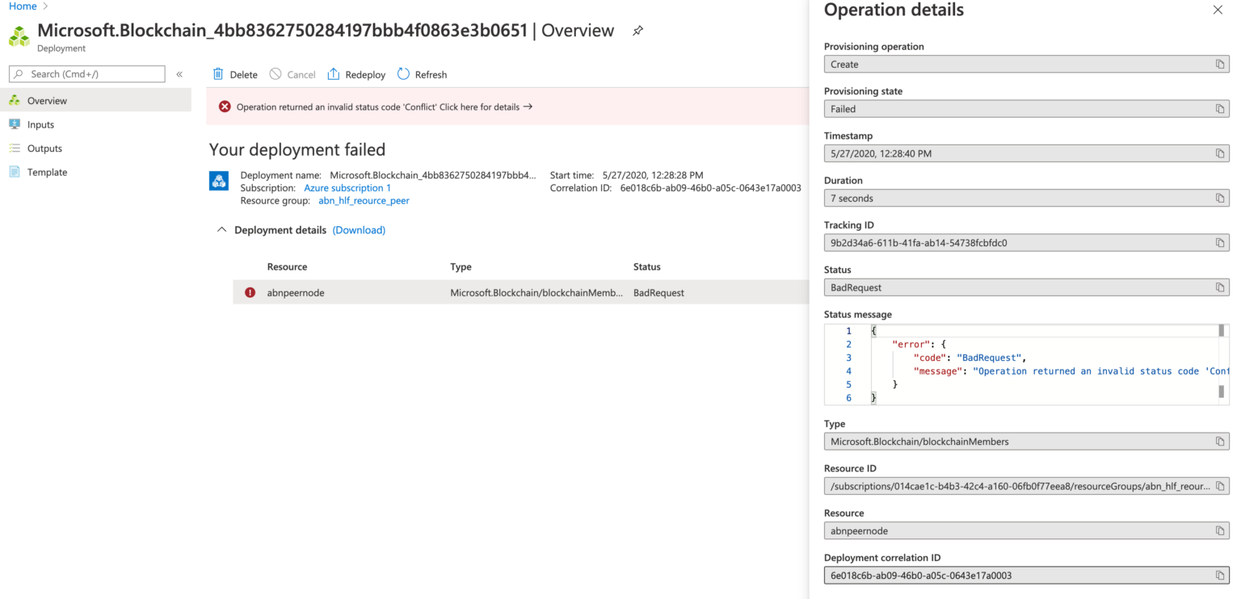Open the abn_hlf_reource_peer resource group
Viewport: 1241px width, 599px height.
pyautogui.click(x=364, y=200)
